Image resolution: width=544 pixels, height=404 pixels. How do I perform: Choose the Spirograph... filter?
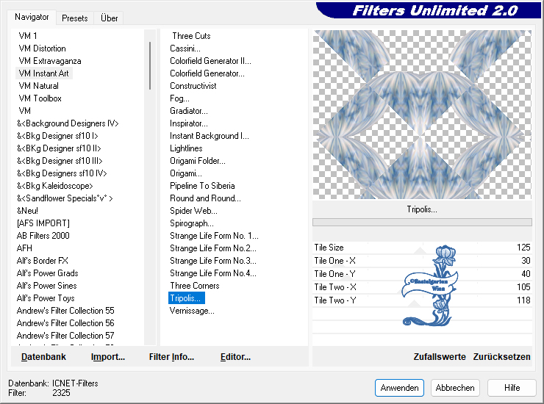tap(192, 223)
